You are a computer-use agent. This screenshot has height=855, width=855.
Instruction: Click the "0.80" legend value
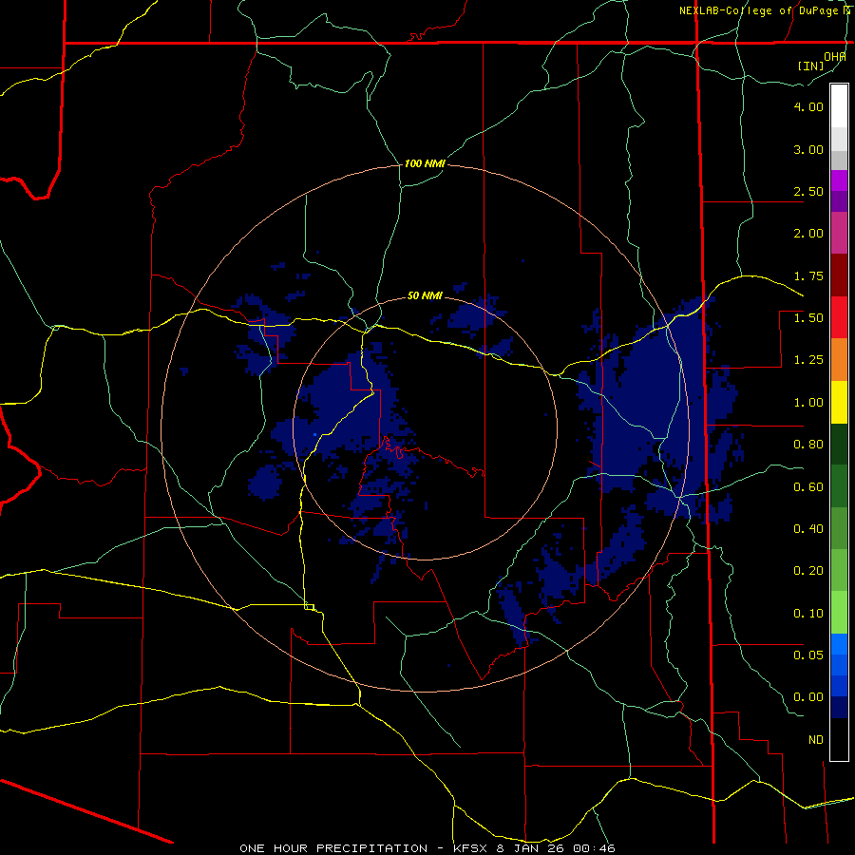point(808,445)
